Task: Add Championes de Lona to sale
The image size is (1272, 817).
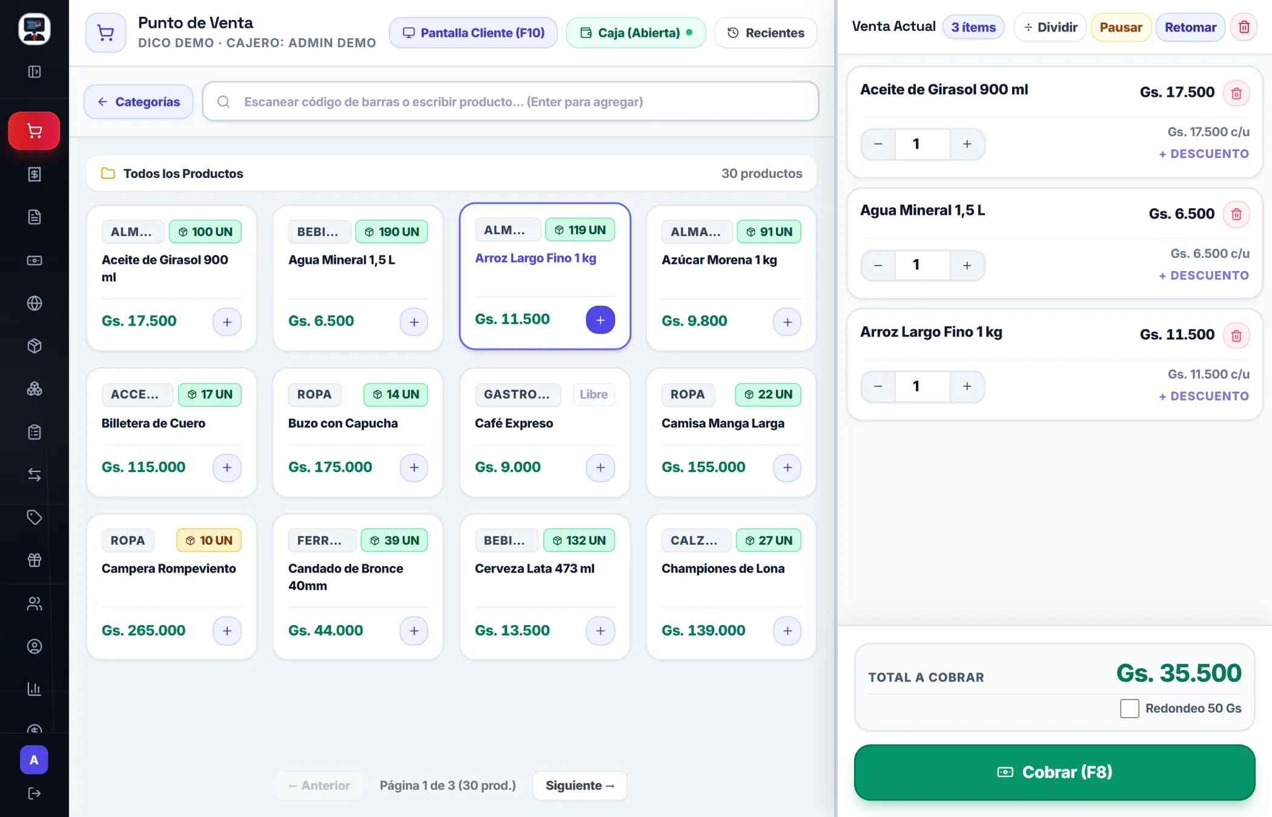Action: tap(787, 631)
